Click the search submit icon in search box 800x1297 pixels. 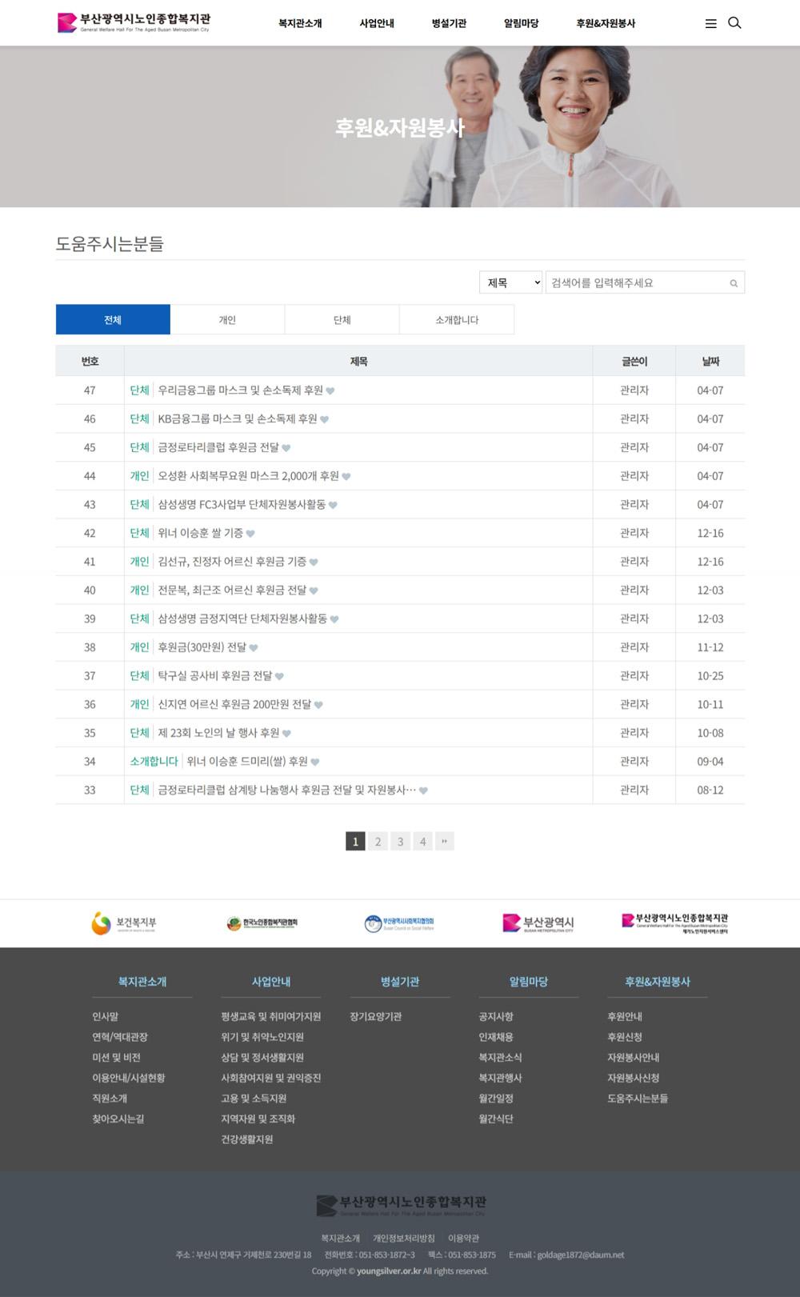point(734,283)
